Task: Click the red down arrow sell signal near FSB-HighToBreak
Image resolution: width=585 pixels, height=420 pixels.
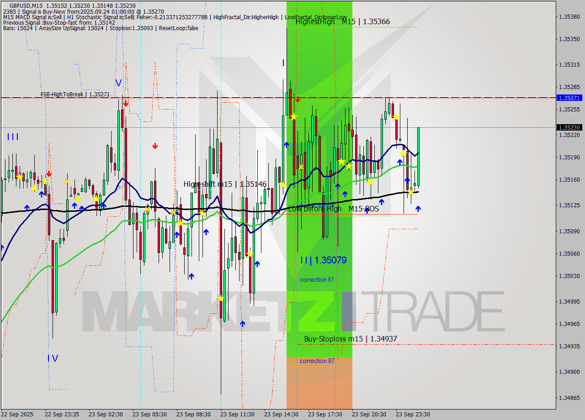Action: [x=126, y=103]
